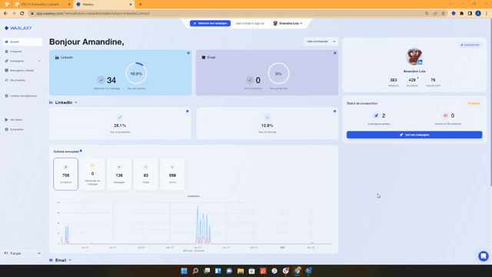This screenshot has height=277, width=492.
Task: Open the File d'attente queue icon
Action: [x=6, y=80]
